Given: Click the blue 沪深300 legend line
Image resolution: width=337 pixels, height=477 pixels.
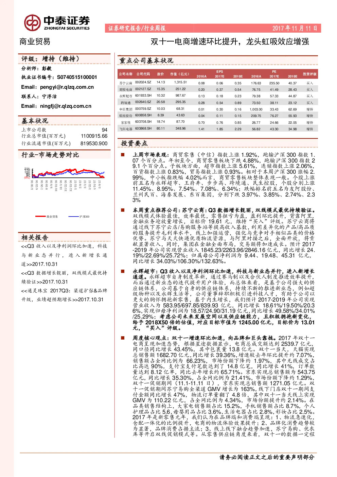Looking at the screenshot, I should (x=73, y=216).
